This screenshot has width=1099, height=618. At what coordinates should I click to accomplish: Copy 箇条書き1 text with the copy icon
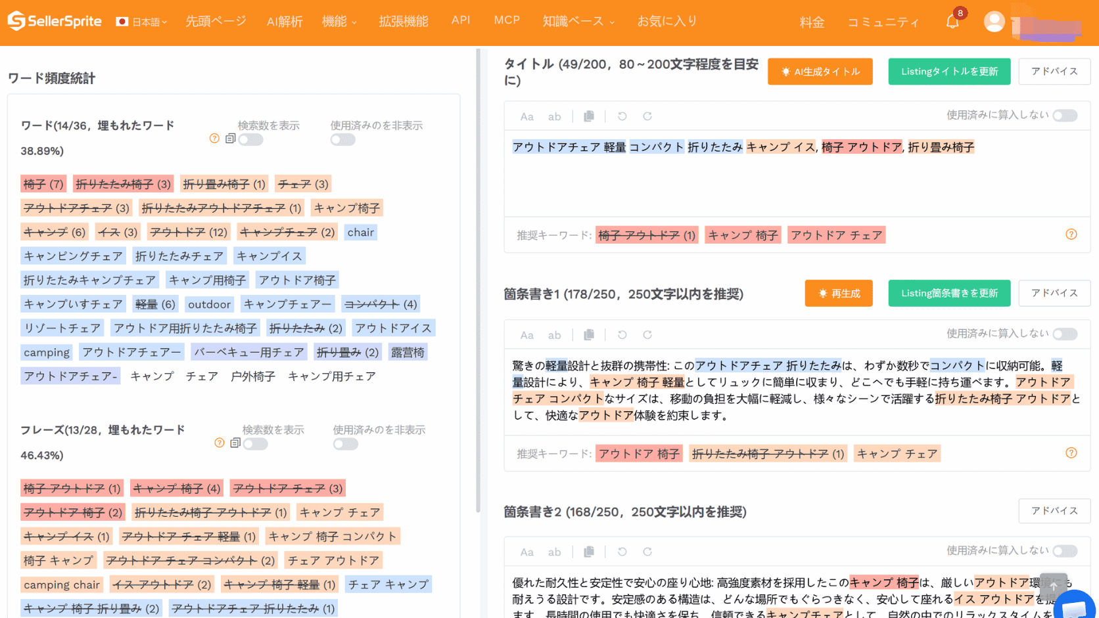tap(589, 335)
